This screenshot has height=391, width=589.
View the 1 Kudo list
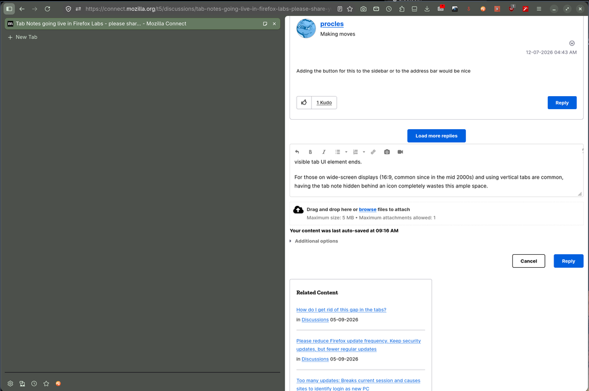[324, 103]
